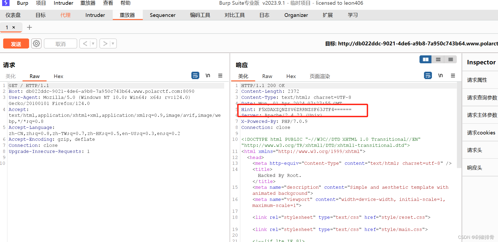This screenshot has height=242, width=498.
Task: Open the Burp menu
Action: point(22,3)
